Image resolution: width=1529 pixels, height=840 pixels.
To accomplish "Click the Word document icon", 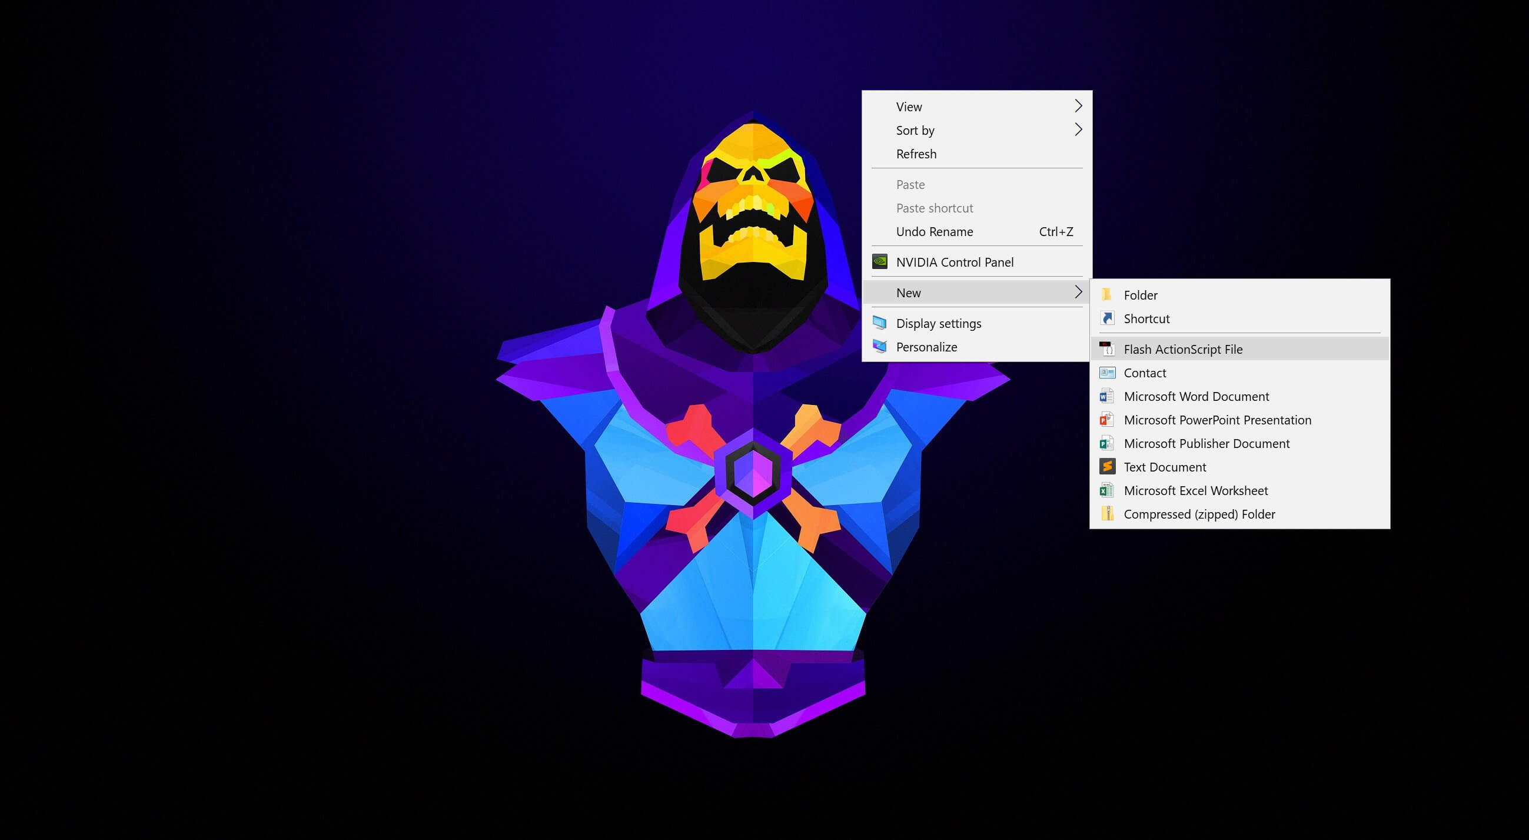I will click(x=1106, y=396).
